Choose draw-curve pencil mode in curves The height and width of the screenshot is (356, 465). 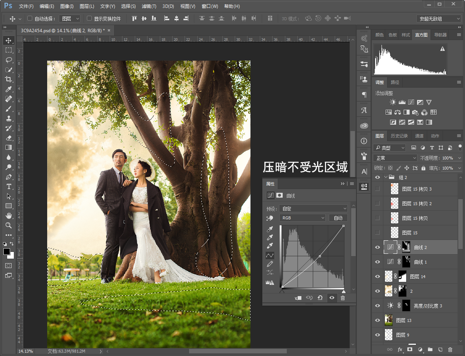coord(270,264)
